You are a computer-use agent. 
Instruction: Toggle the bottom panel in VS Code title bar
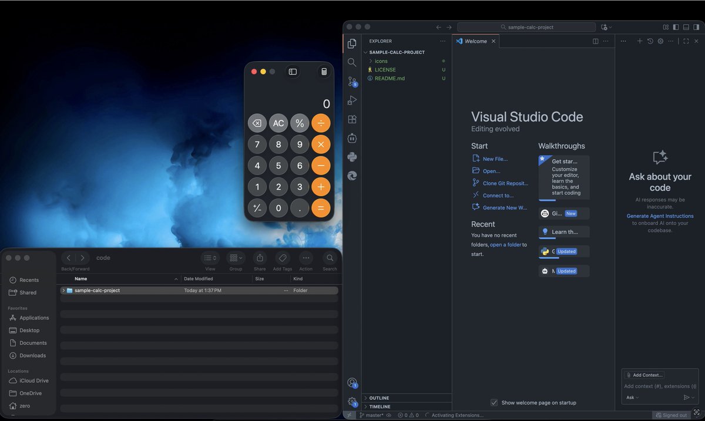pyautogui.click(x=686, y=27)
